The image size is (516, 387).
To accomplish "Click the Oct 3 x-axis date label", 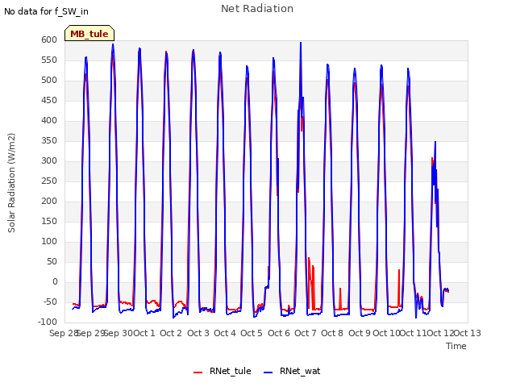I will [198, 333].
